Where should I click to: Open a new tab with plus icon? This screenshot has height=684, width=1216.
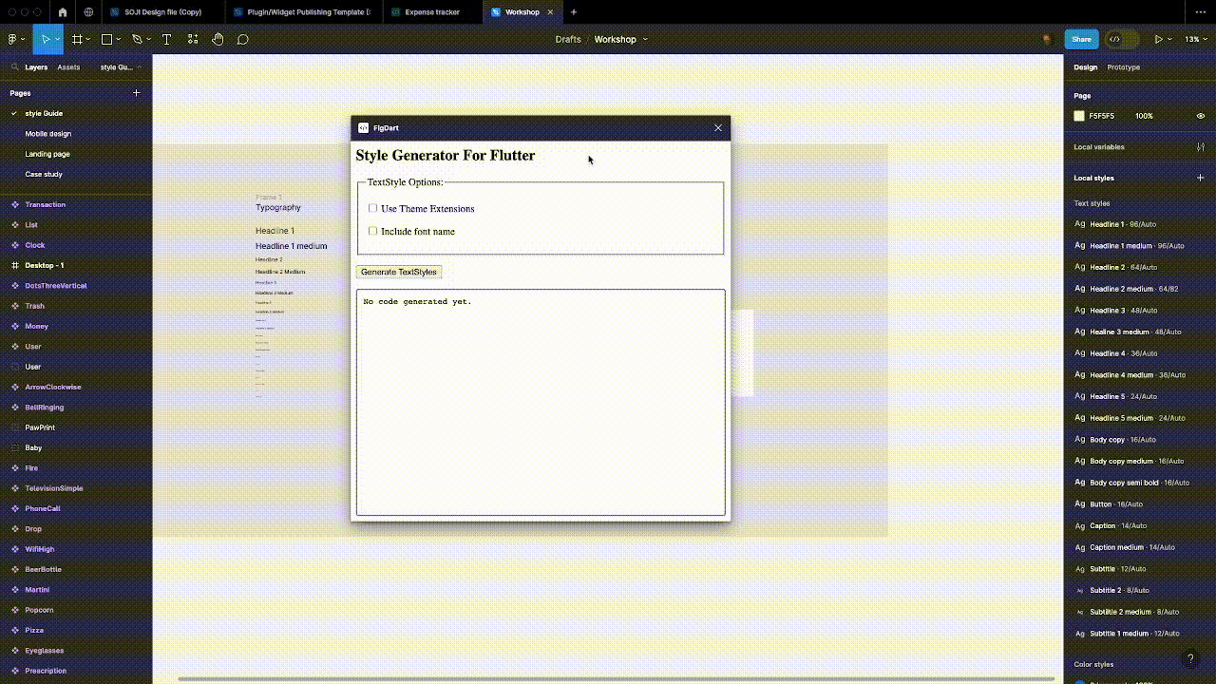[x=574, y=12]
